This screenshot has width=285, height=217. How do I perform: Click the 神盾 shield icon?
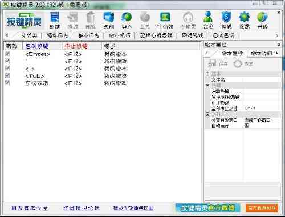tap(226, 21)
